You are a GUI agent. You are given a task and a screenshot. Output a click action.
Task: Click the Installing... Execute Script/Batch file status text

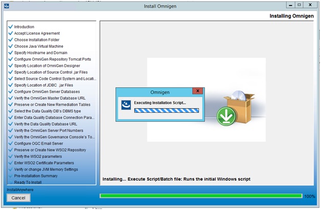click(x=176, y=179)
